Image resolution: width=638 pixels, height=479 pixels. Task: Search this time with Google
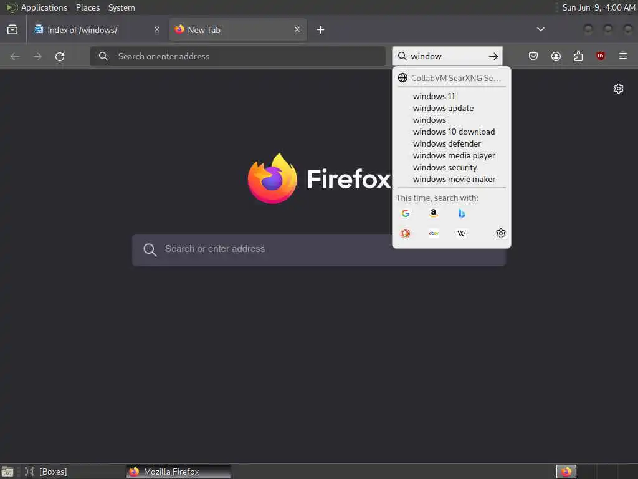(x=405, y=213)
